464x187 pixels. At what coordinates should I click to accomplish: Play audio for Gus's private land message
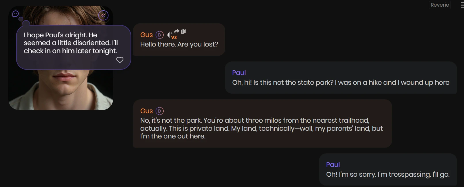pyautogui.click(x=160, y=111)
